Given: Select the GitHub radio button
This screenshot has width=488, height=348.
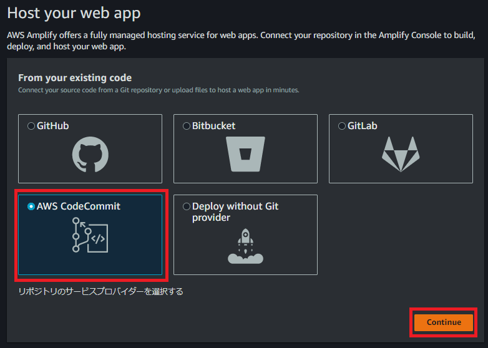Looking at the screenshot, I should pyautogui.click(x=31, y=126).
